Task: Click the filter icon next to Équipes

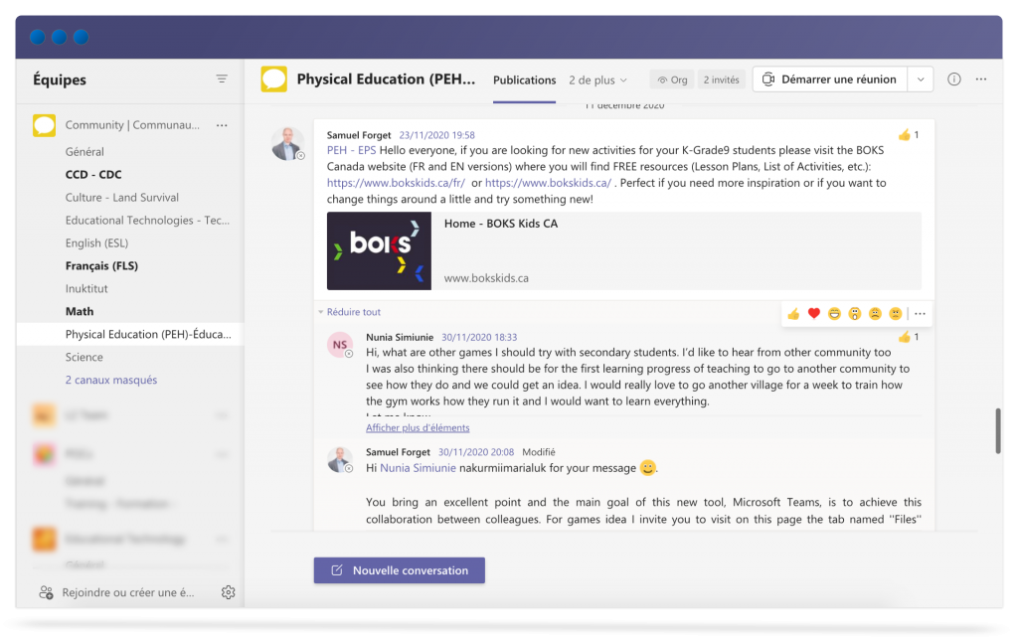Action: click(222, 80)
